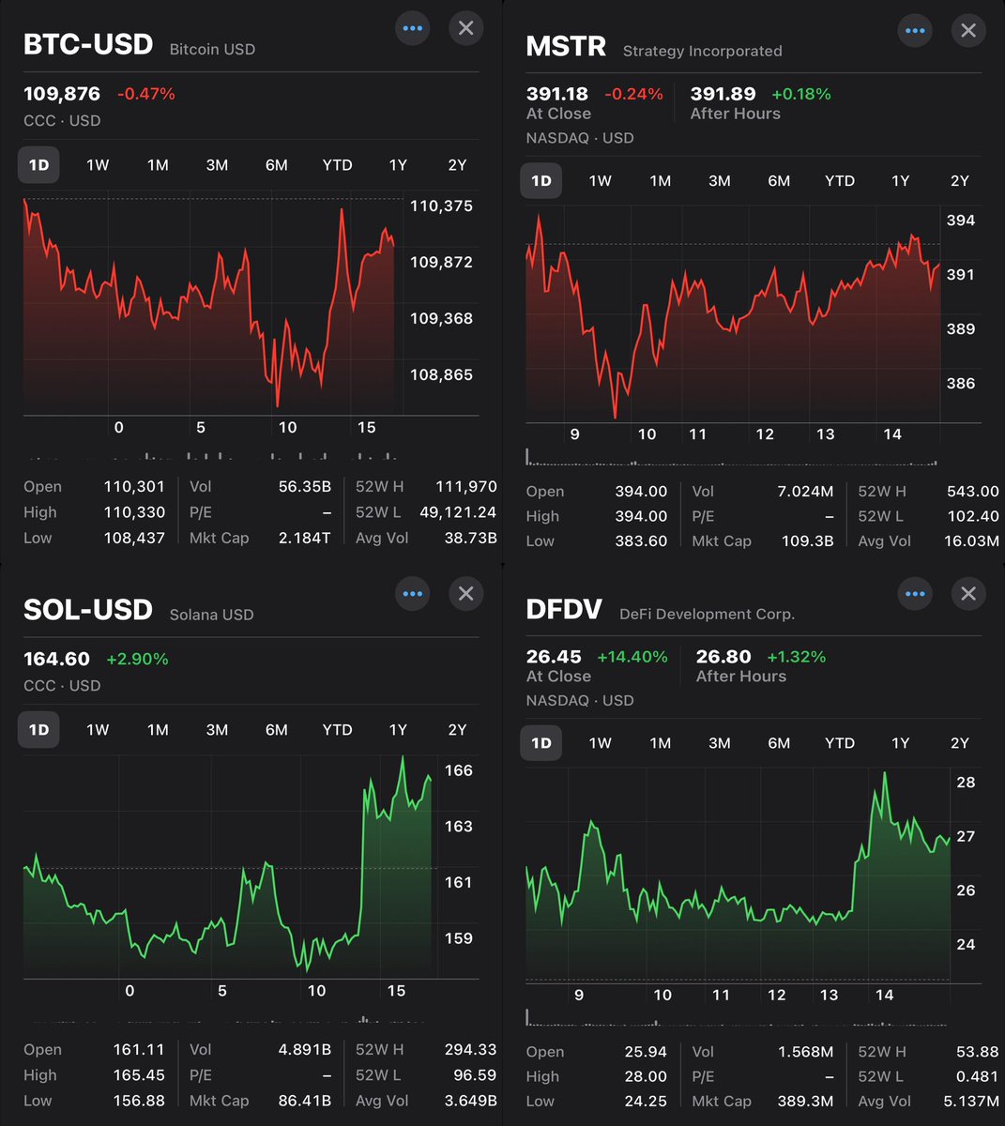Select 1D range on MSTR chart
The height and width of the screenshot is (1126, 1005).
541,180
